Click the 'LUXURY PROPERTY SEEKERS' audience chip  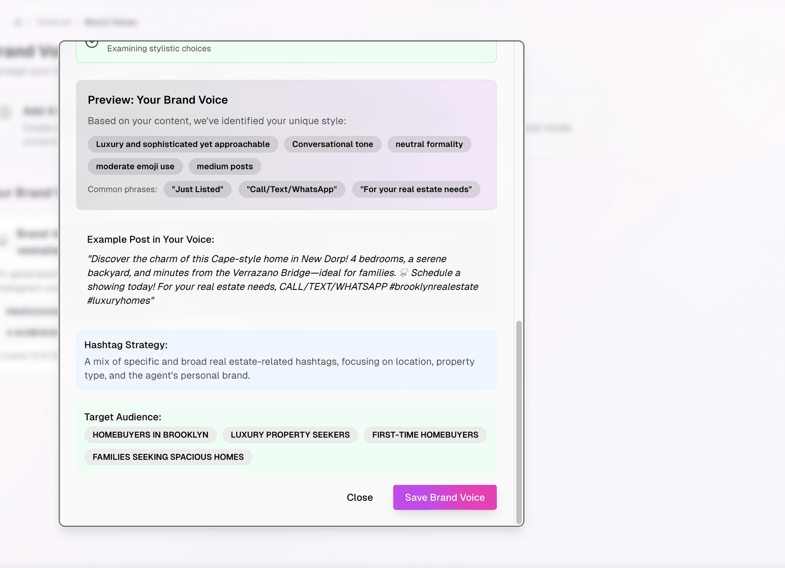[x=290, y=435]
